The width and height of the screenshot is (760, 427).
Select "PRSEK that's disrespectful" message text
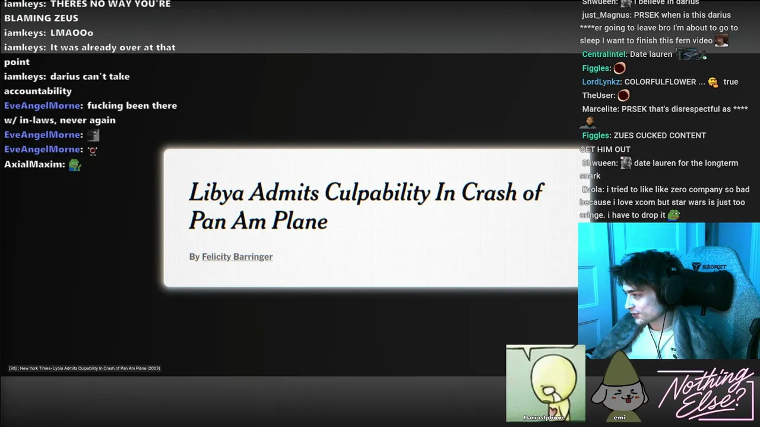(x=685, y=109)
